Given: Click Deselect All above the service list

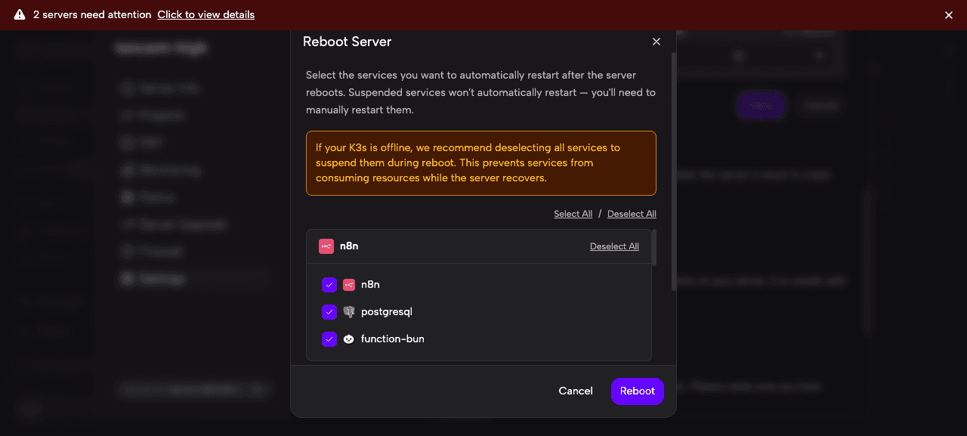Looking at the screenshot, I should [x=632, y=213].
